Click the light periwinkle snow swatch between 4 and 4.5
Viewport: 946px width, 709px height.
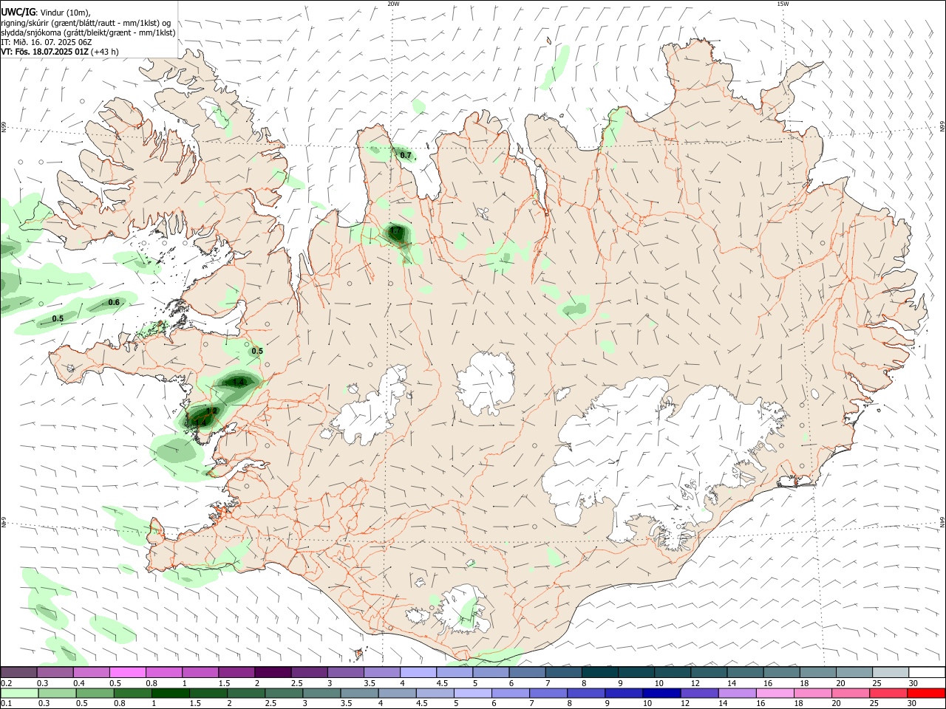[x=418, y=673]
